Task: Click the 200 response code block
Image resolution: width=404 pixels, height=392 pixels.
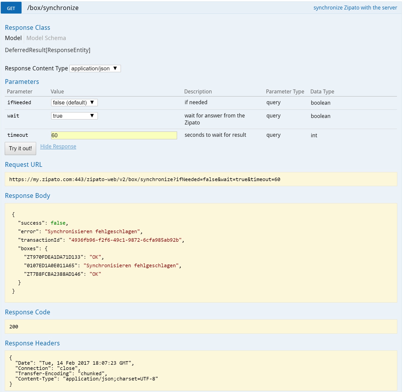Action: pyautogui.click(x=201, y=326)
